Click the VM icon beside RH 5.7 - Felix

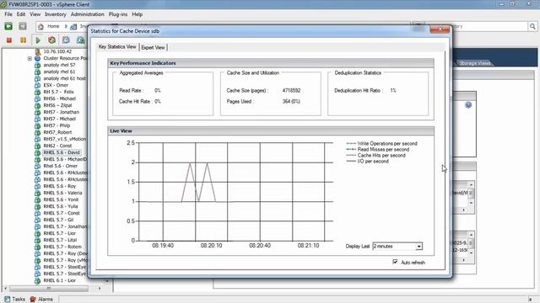[x=37, y=92]
